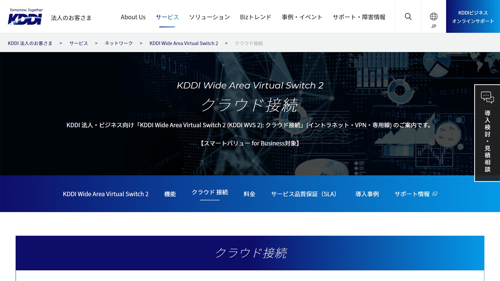Open the search magnifier icon
This screenshot has height=281, width=500.
[x=408, y=17]
